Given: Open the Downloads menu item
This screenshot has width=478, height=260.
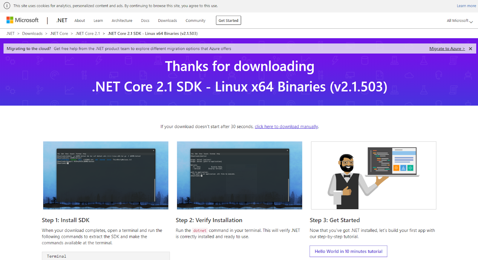Looking at the screenshot, I should [168, 21].
